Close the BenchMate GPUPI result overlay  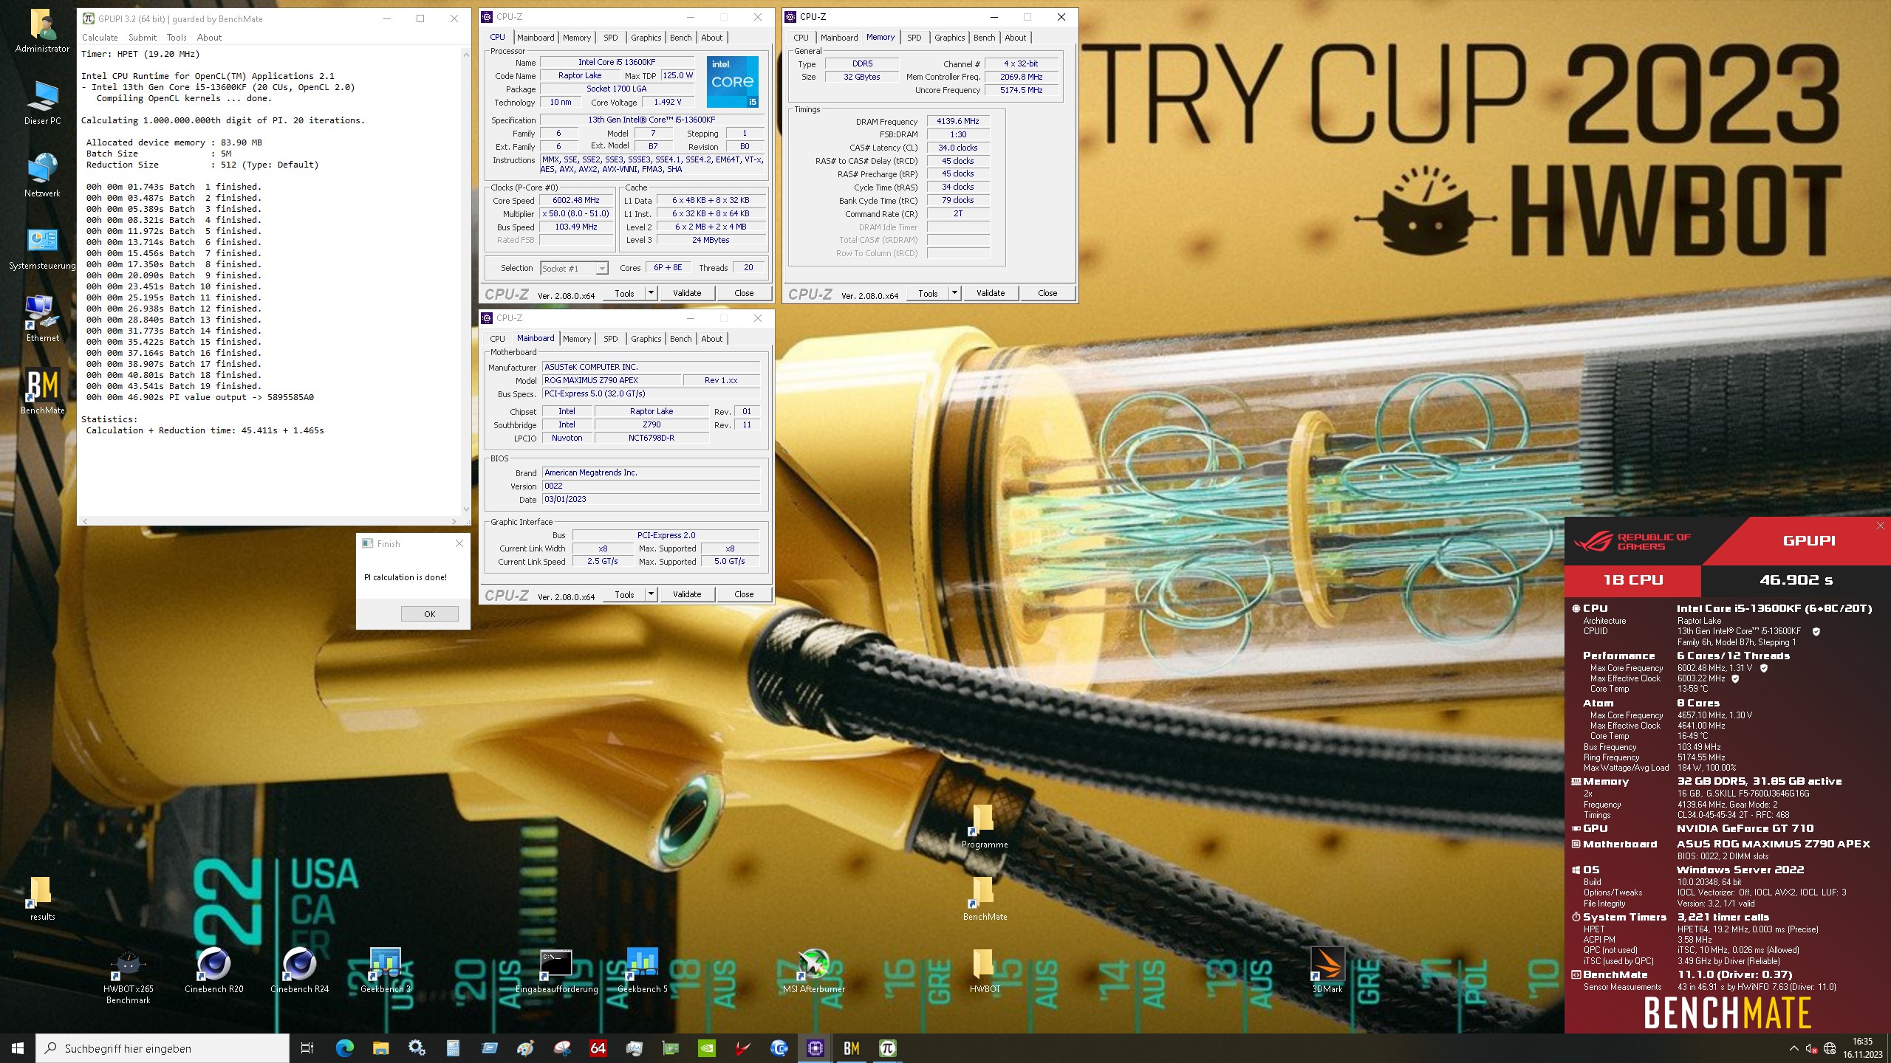(x=1880, y=526)
